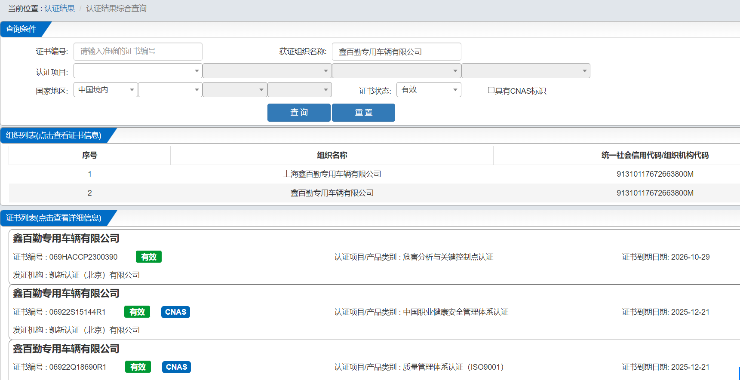Click CNAS badge of certificate 06922Q18690R1

click(x=176, y=367)
